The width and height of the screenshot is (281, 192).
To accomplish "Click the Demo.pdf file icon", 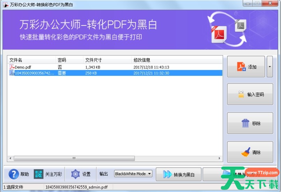I will click(x=12, y=67).
